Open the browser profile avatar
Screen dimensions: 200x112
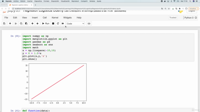(x=186, y=9)
